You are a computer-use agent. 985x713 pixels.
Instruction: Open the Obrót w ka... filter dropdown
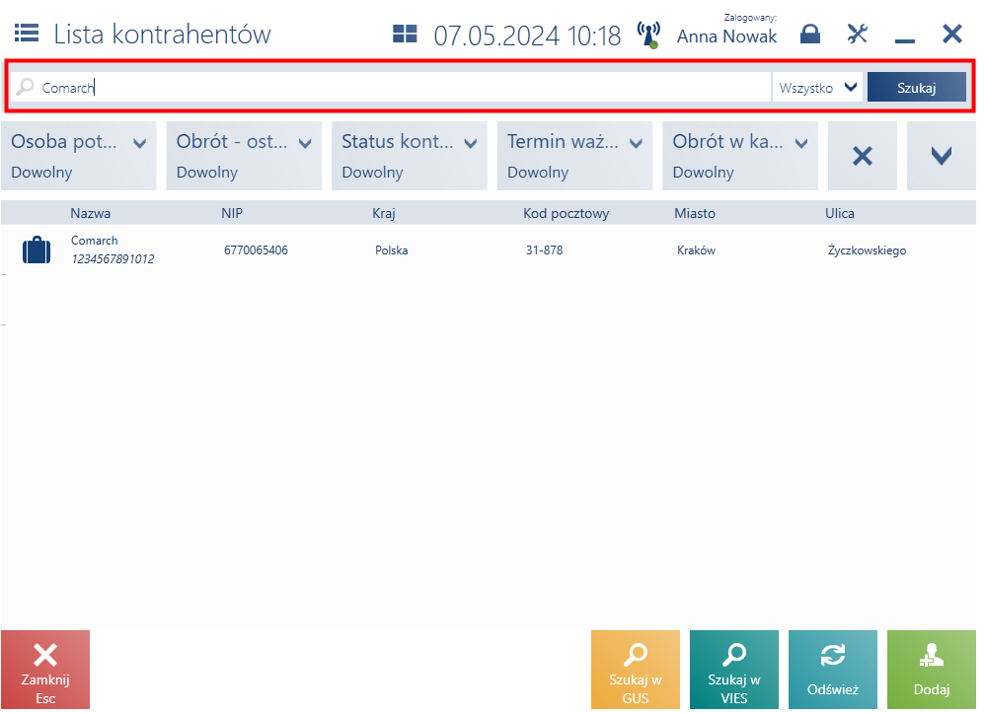pyautogui.click(x=740, y=156)
